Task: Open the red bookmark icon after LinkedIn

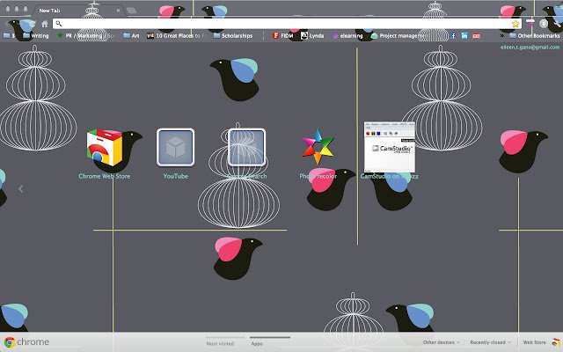Action: (477, 35)
